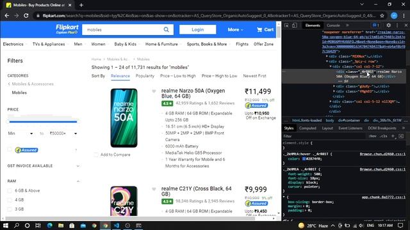The image size is (410, 230).
Task: Click the Flipkart logo
Action: (67, 29)
